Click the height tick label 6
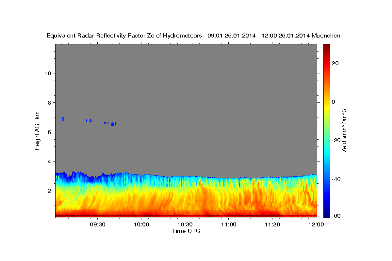This screenshot has width=392, height=261. tap(49, 132)
